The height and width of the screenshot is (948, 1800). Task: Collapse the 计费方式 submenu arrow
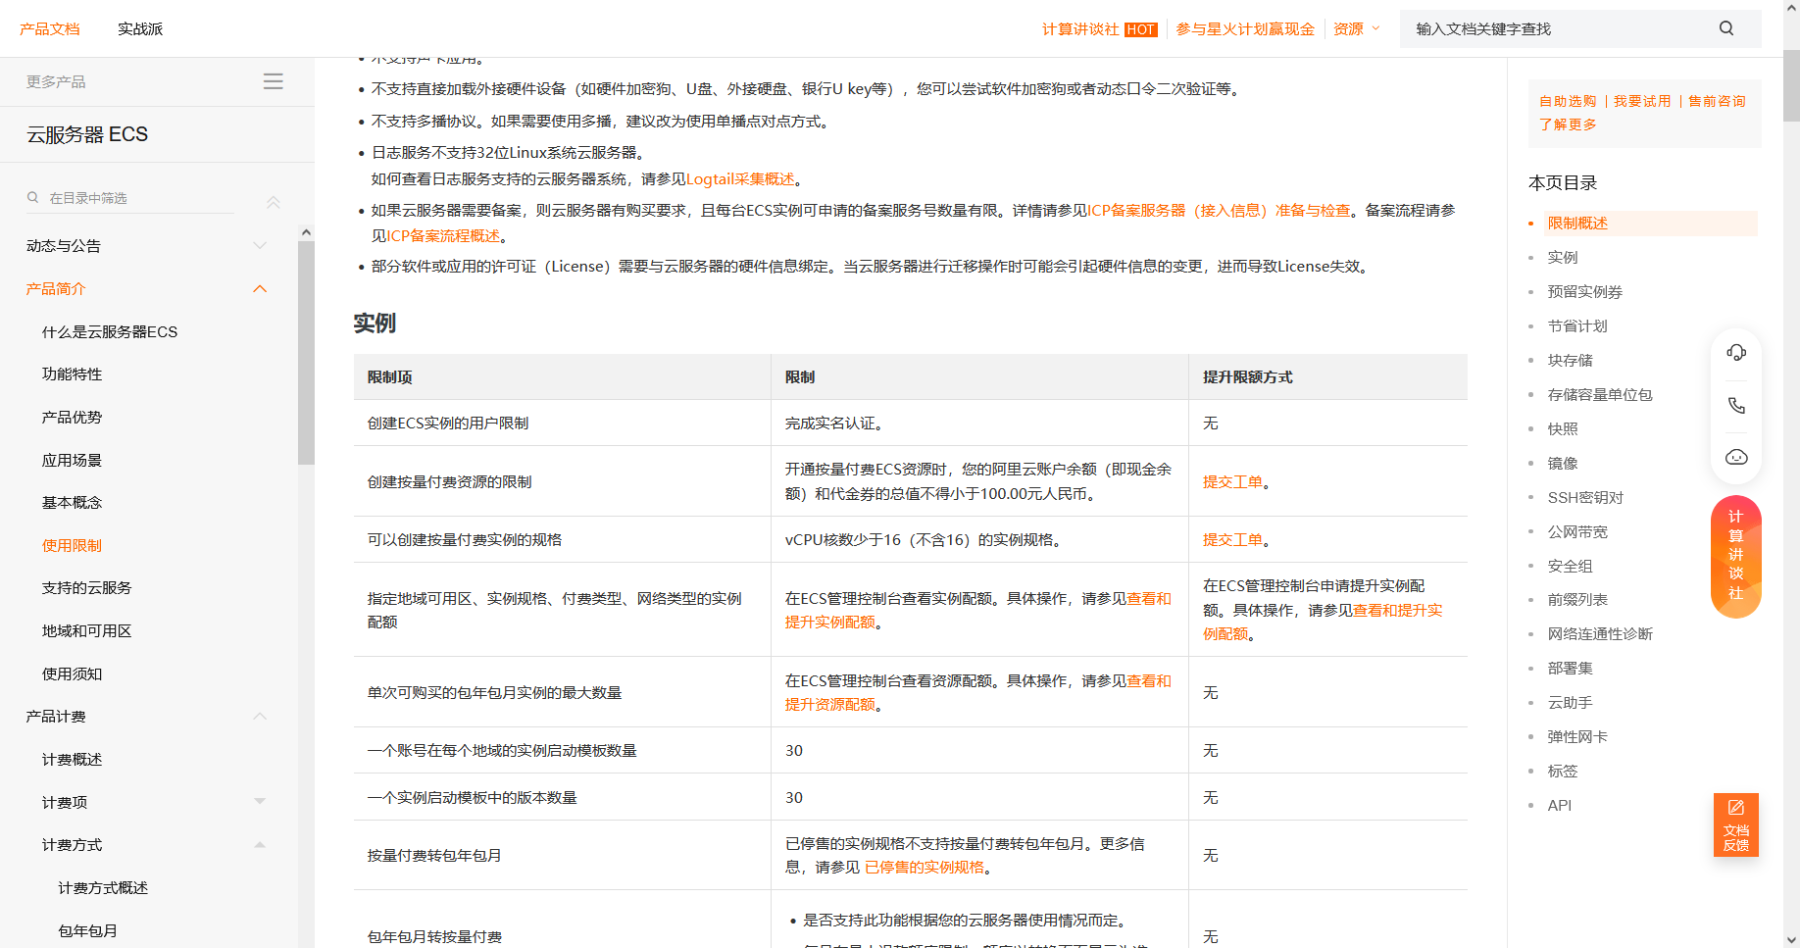(x=260, y=844)
